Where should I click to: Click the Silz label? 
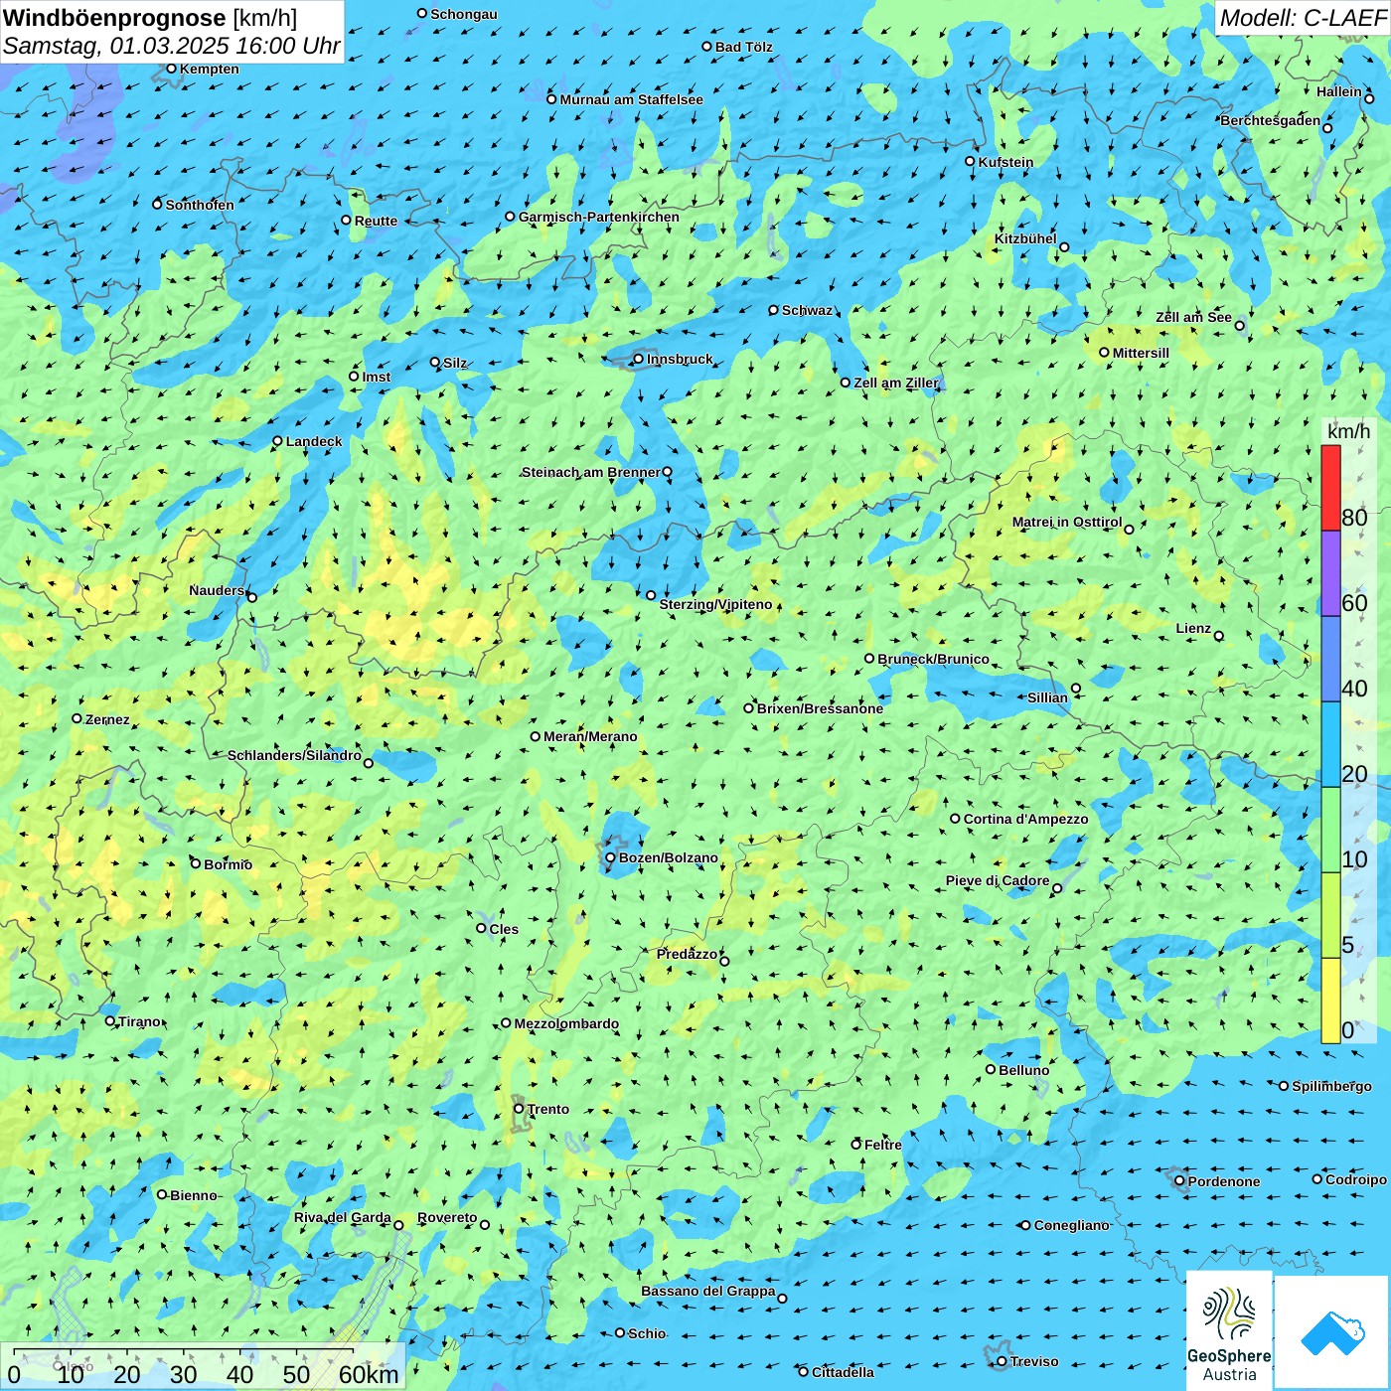click(455, 363)
